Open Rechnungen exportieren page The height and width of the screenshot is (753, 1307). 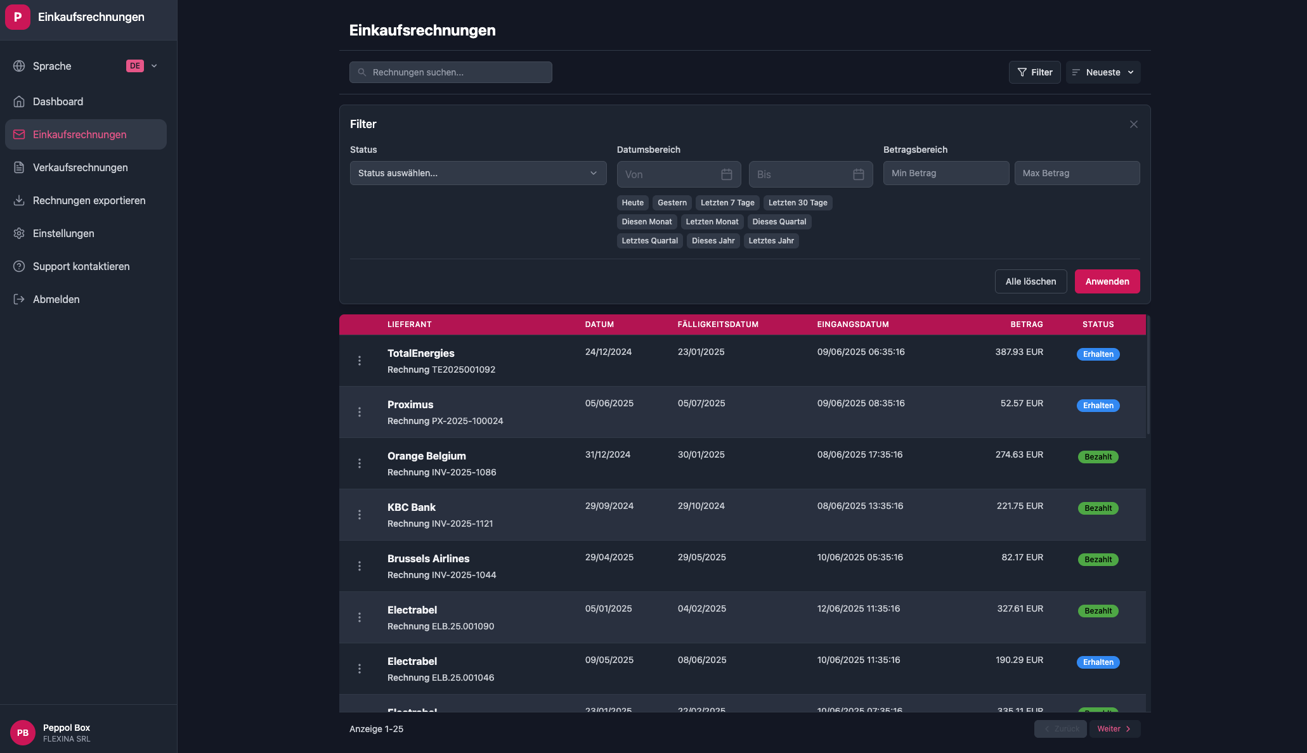tap(86, 200)
